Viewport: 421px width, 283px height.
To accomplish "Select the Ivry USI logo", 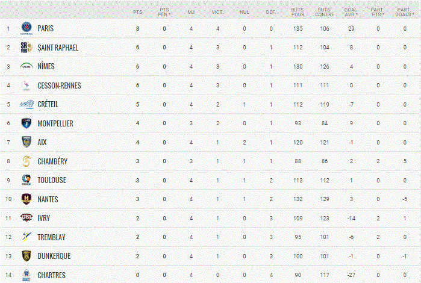I will pos(27,218).
